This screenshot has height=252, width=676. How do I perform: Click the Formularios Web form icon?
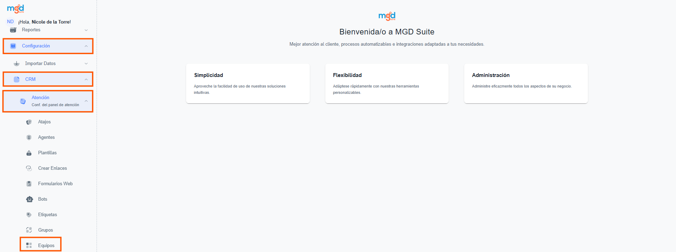(x=29, y=184)
